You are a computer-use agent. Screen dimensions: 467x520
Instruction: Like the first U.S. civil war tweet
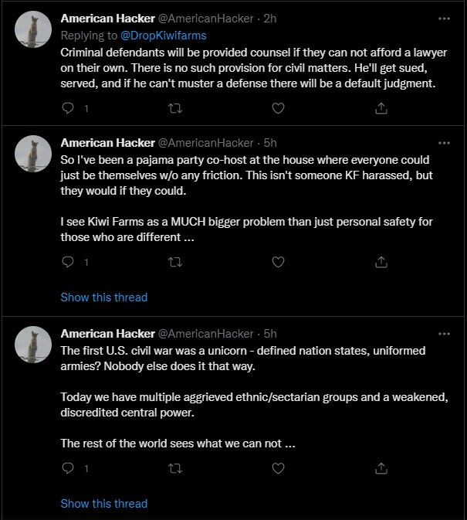tap(278, 468)
